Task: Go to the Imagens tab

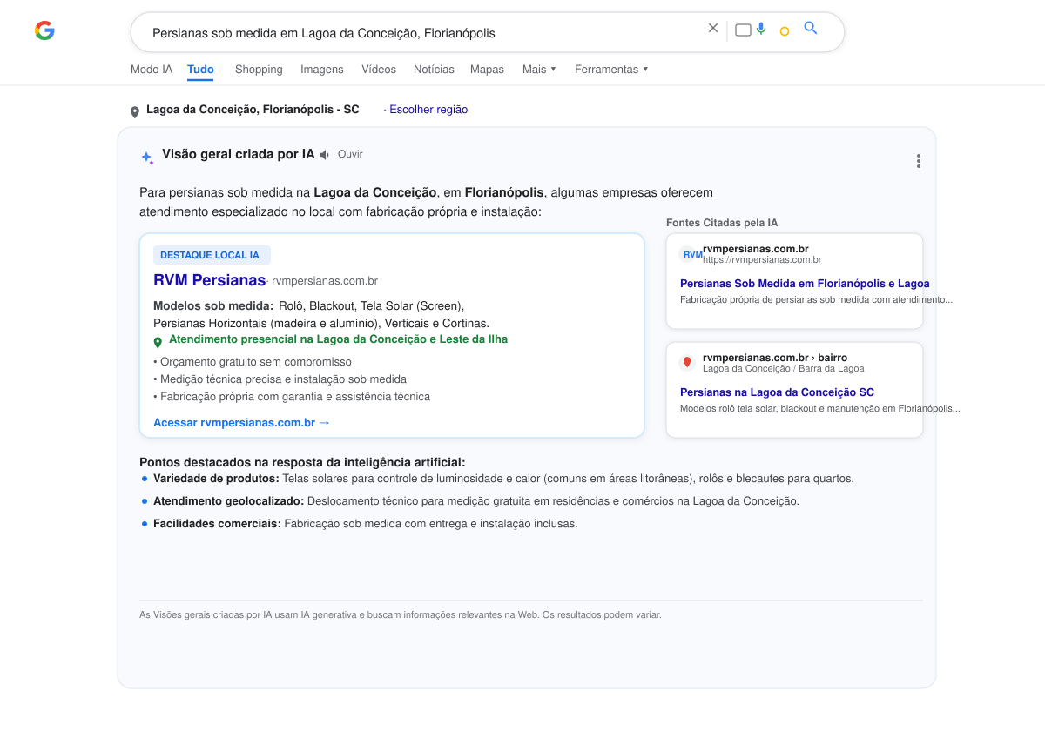Action: pyautogui.click(x=322, y=69)
